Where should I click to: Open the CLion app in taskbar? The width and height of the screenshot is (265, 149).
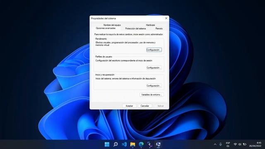pyautogui.click(x=149, y=144)
